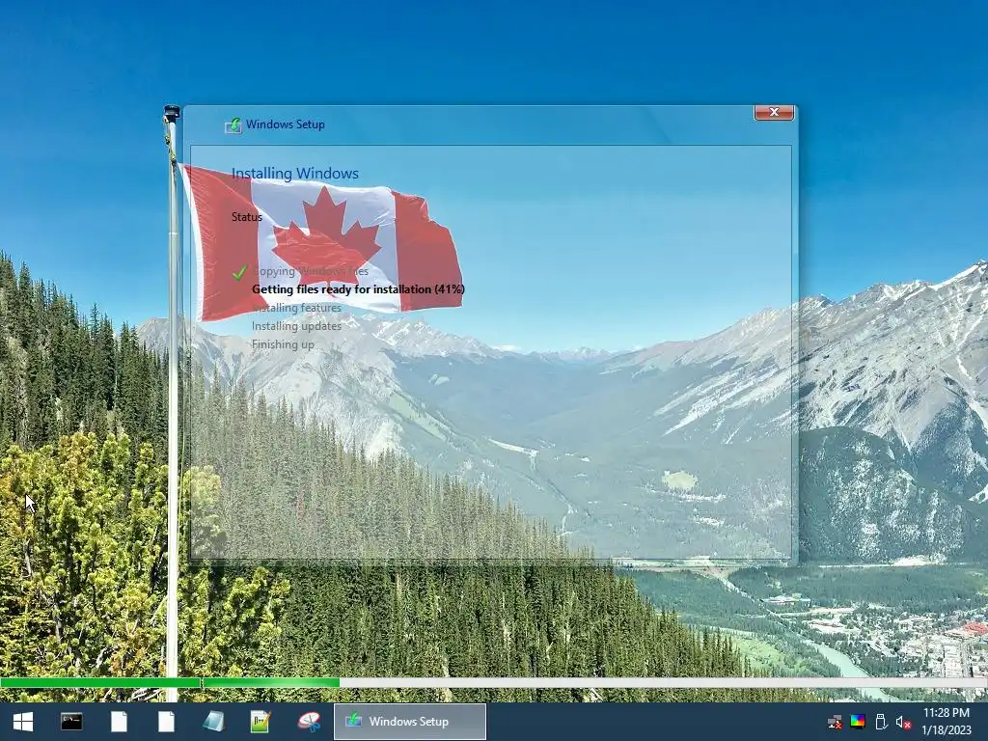Click the "Status" label
988x741 pixels.
coord(246,217)
